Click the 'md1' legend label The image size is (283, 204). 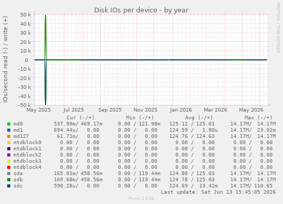[18, 130]
